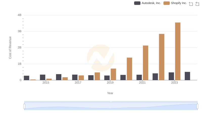
Task: Click the Shopify orange legend swatch
Action: [166, 3]
